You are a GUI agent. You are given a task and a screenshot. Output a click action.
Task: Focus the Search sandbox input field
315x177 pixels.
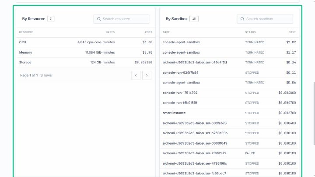265,19
